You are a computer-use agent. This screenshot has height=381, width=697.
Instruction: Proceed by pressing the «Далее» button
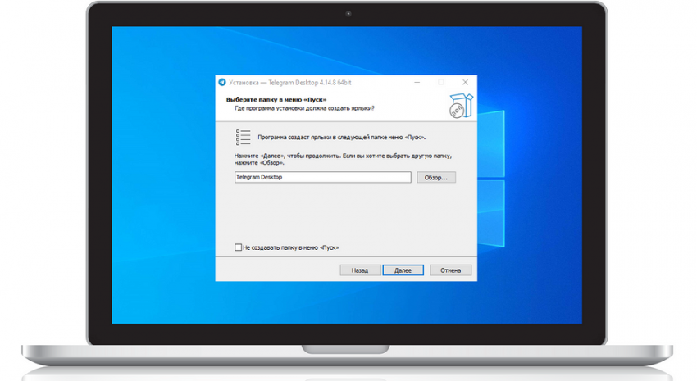[403, 270]
